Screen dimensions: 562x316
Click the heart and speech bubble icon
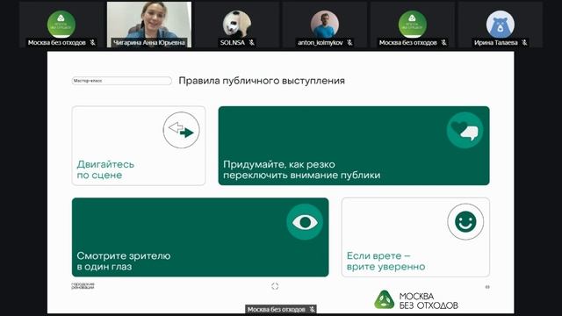(465, 130)
